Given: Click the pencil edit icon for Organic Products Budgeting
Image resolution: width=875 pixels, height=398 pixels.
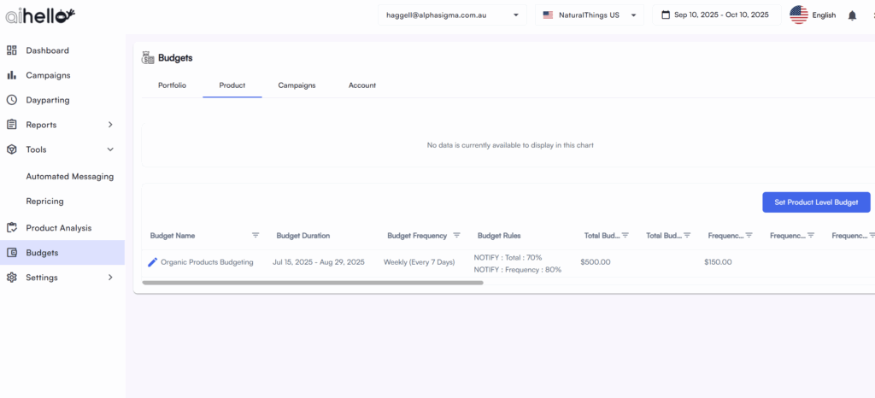Looking at the screenshot, I should point(153,262).
